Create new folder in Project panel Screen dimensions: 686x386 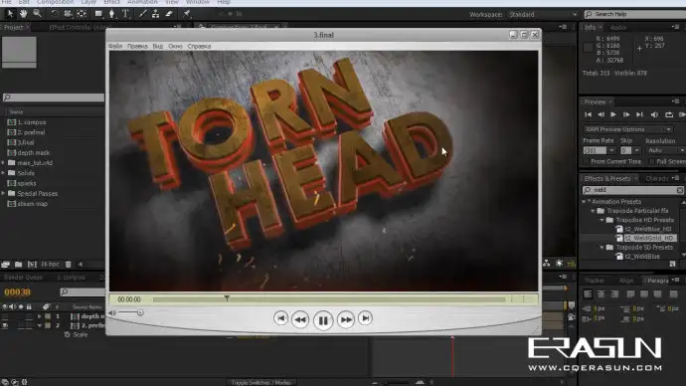[18, 265]
